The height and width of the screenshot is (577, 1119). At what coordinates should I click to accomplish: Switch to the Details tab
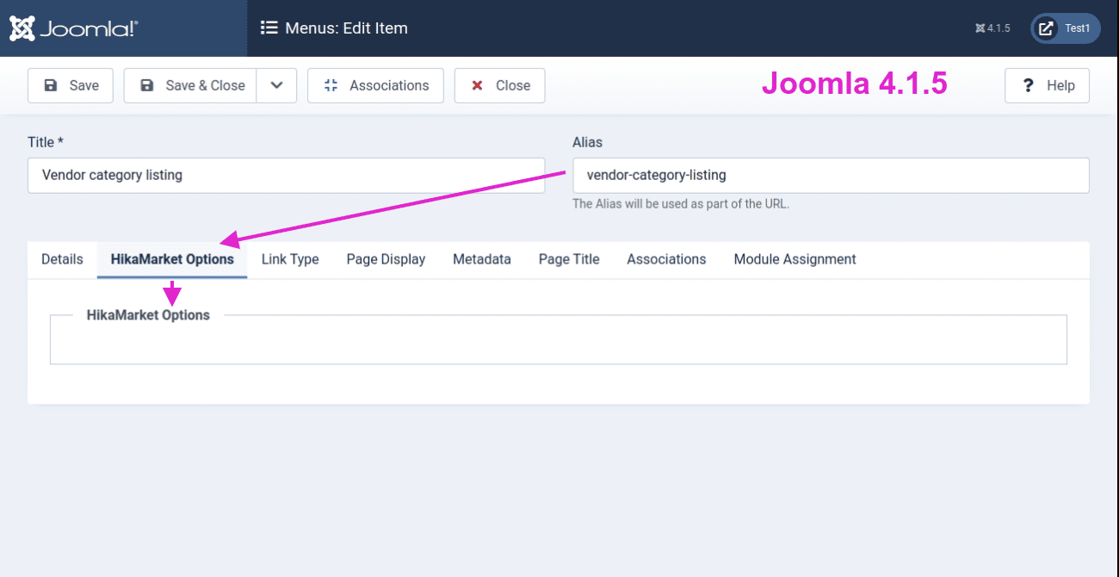(62, 259)
